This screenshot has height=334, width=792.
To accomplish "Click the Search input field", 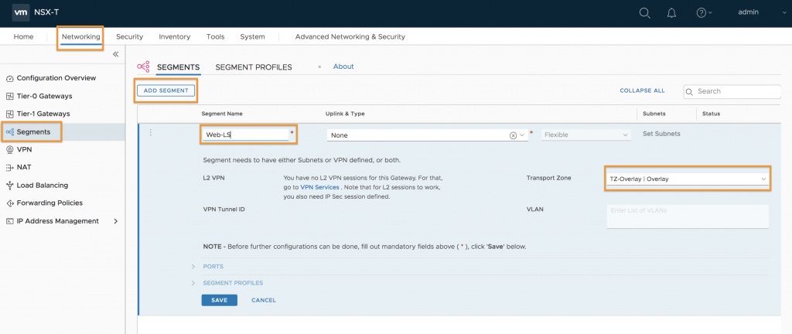I will point(732,91).
